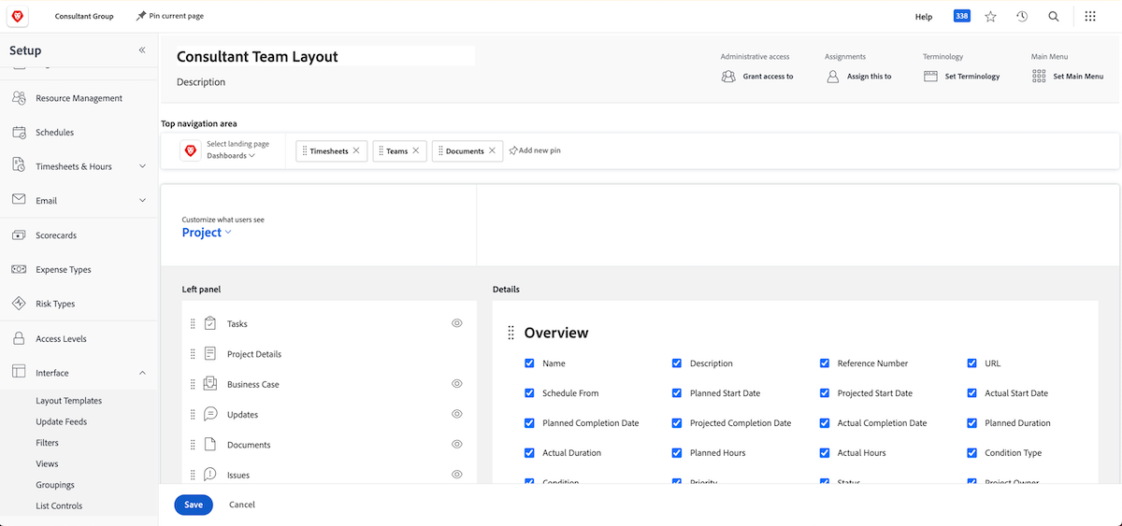This screenshot has width=1122, height=526.
Task: Expand the Email sidebar section
Action: (x=142, y=200)
